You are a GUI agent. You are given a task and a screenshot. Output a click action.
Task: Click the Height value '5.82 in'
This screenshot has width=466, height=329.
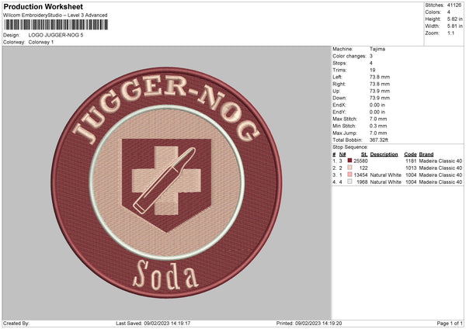(454, 19)
